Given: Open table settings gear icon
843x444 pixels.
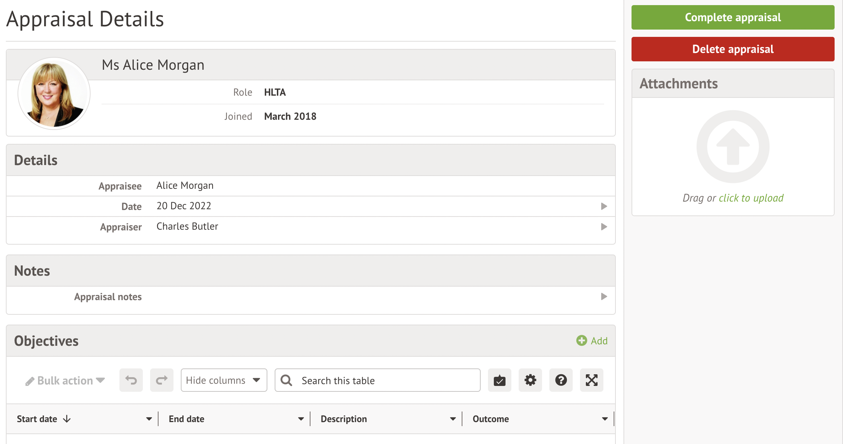Looking at the screenshot, I should [530, 380].
